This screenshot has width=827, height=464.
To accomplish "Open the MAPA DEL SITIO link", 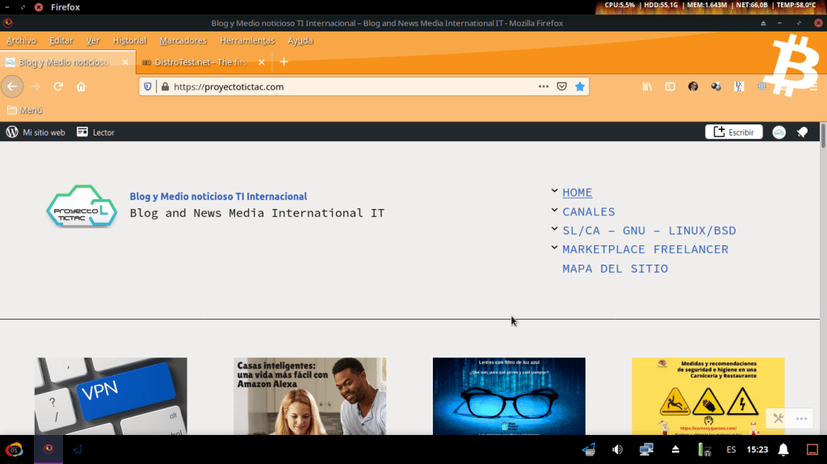I will [x=615, y=269].
